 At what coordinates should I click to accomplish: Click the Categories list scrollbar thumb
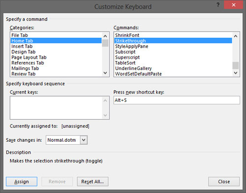click(105, 43)
